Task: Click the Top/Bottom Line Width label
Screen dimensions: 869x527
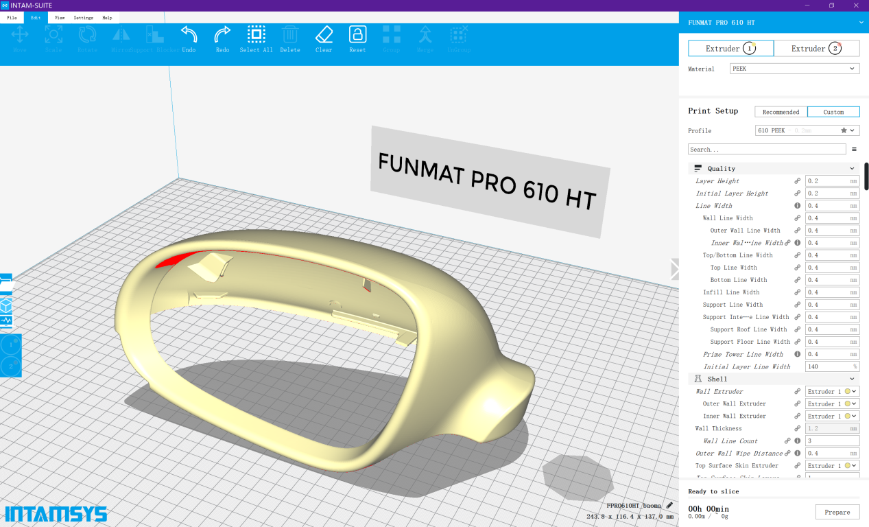Action: (737, 255)
